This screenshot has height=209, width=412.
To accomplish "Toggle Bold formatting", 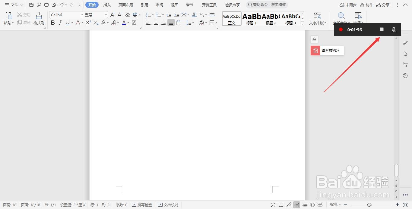I will coord(53,23).
